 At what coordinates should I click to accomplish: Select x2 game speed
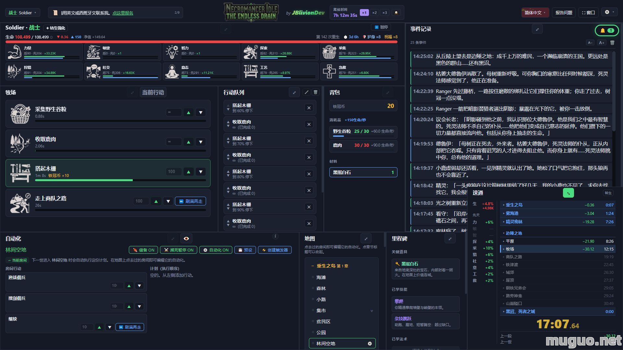[374, 13]
